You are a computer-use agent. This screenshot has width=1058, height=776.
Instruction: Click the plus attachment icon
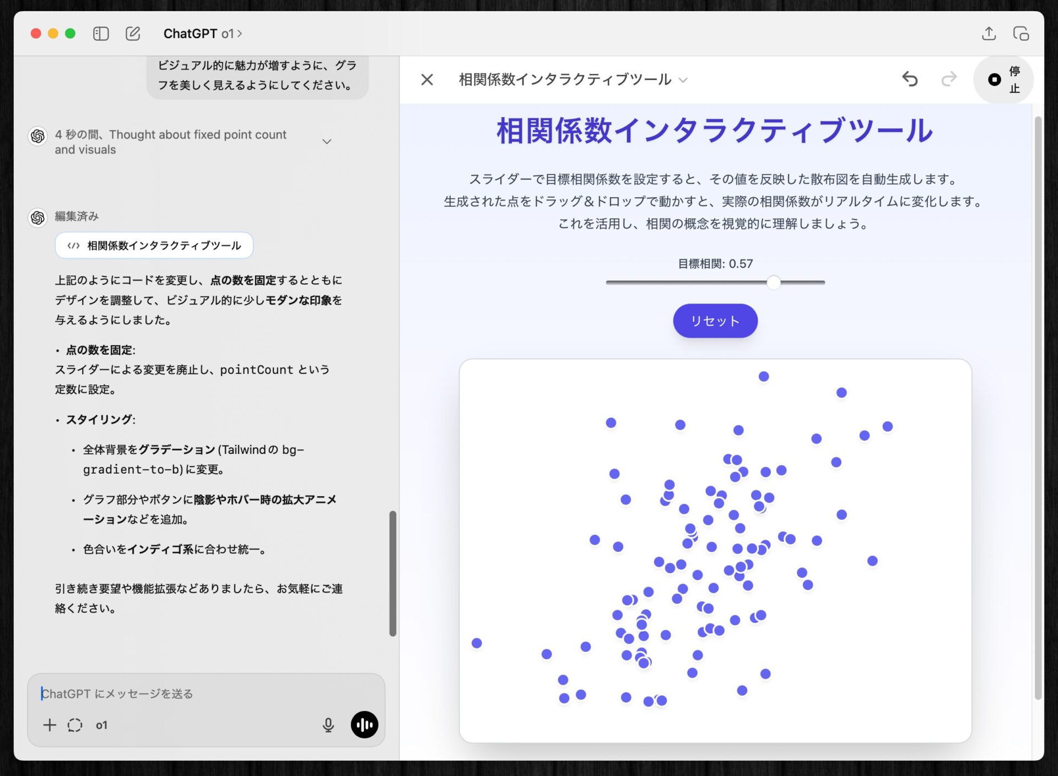tap(50, 725)
